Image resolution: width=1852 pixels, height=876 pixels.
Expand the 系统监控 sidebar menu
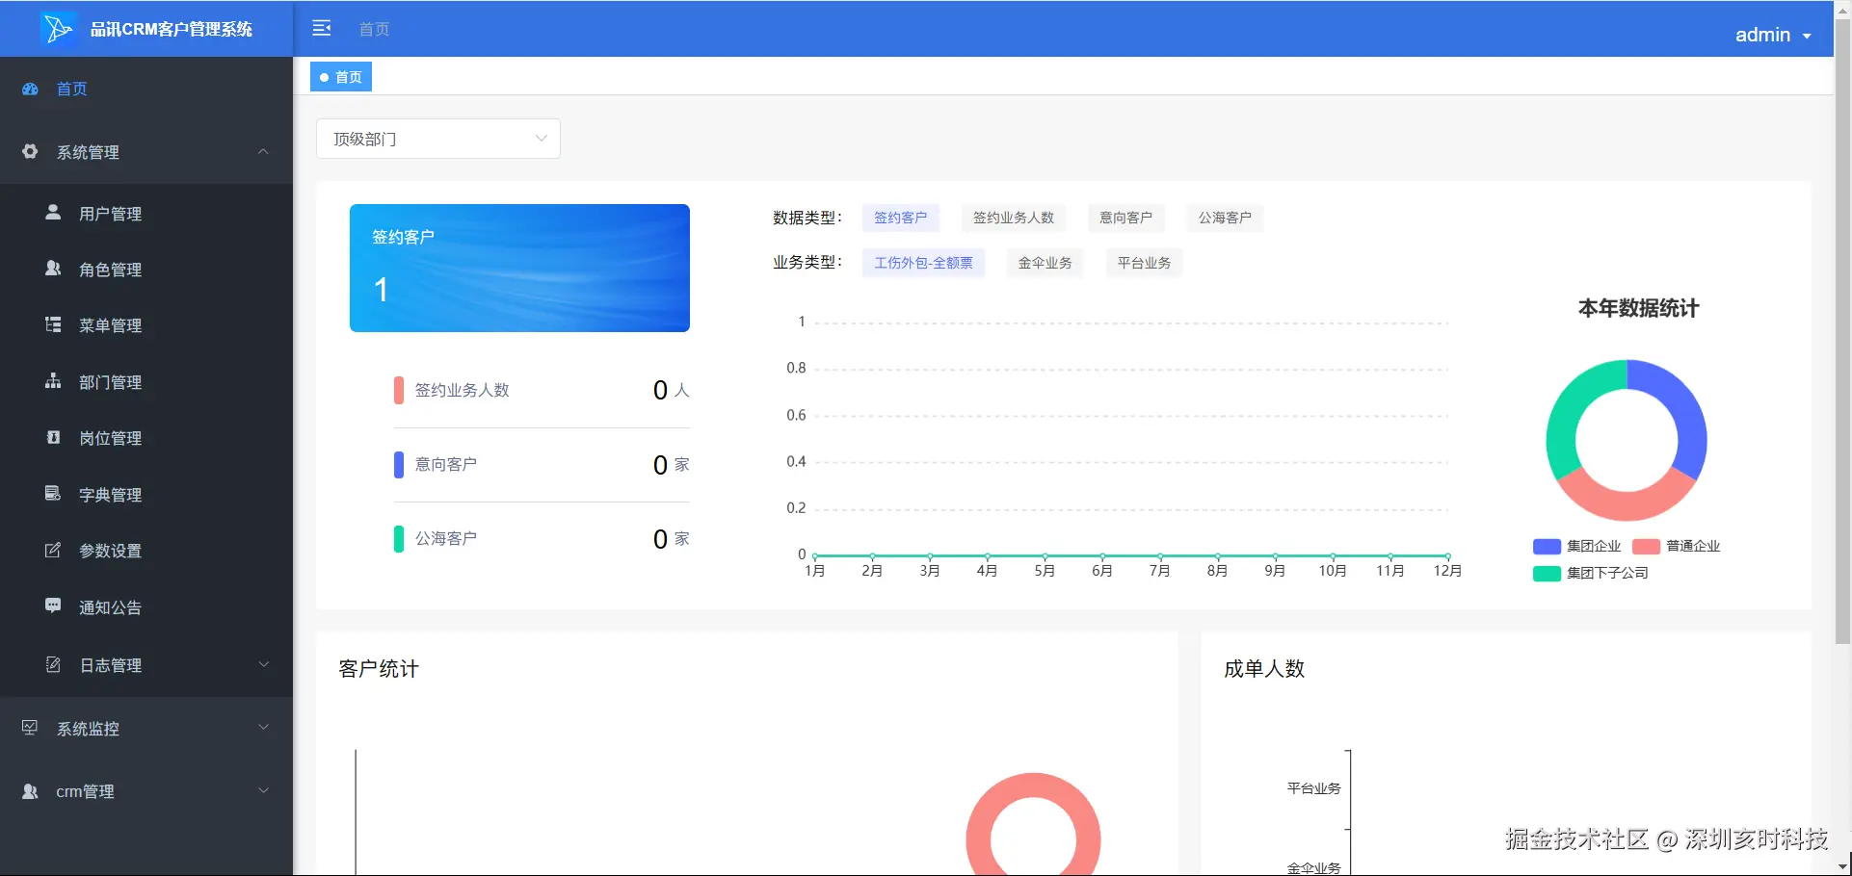[146, 728]
